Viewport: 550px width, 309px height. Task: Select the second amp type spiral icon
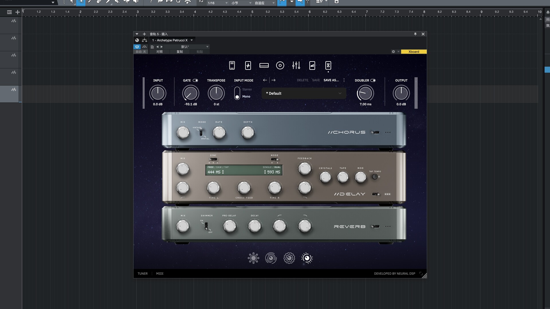271,258
